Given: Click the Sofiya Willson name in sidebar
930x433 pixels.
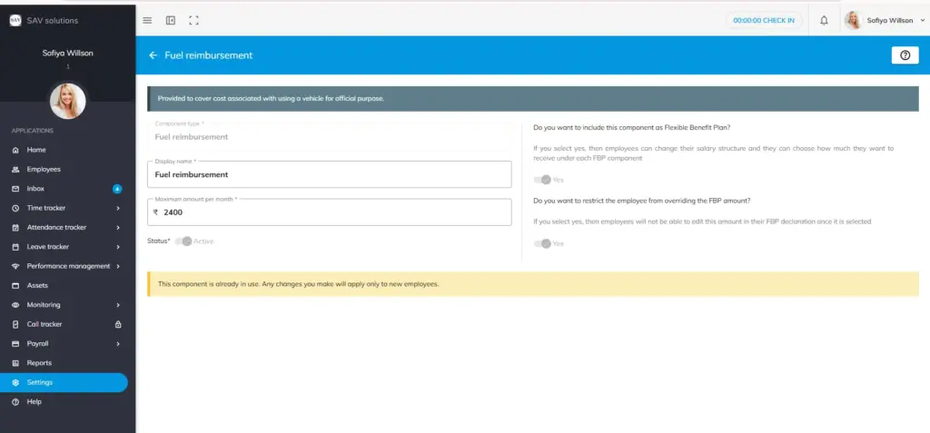Looking at the screenshot, I should tap(67, 53).
